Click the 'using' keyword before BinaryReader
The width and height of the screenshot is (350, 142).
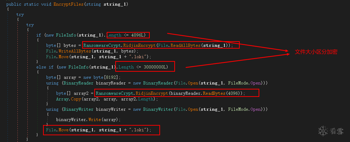click(52, 83)
